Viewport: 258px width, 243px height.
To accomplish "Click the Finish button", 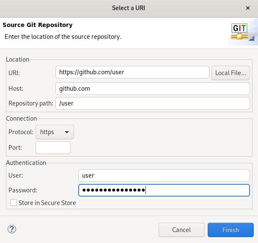I will pos(231,230).
